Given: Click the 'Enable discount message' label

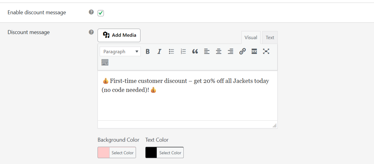Looking at the screenshot, I should tap(37, 12).
